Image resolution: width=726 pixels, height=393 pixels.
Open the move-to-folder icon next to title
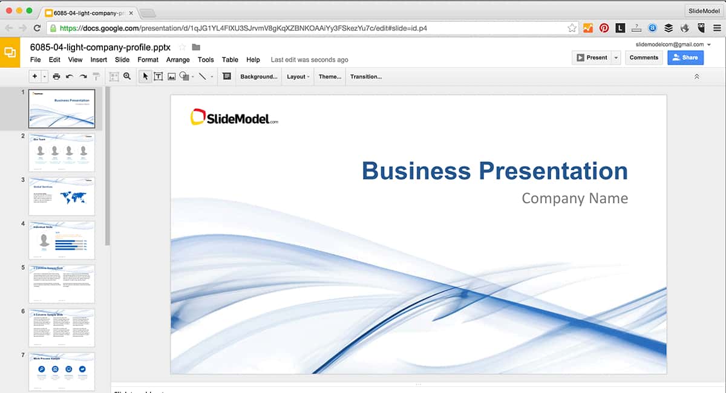click(x=196, y=47)
